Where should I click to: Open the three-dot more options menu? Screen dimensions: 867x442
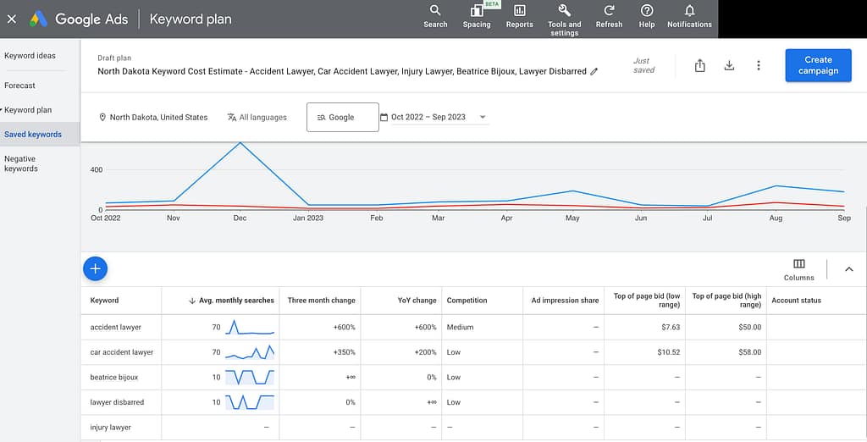click(758, 65)
